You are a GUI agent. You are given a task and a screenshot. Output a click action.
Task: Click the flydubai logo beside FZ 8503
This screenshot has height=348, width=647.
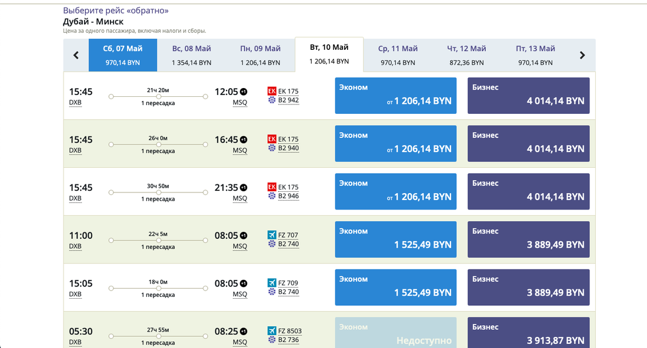click(x=272, y=330)
